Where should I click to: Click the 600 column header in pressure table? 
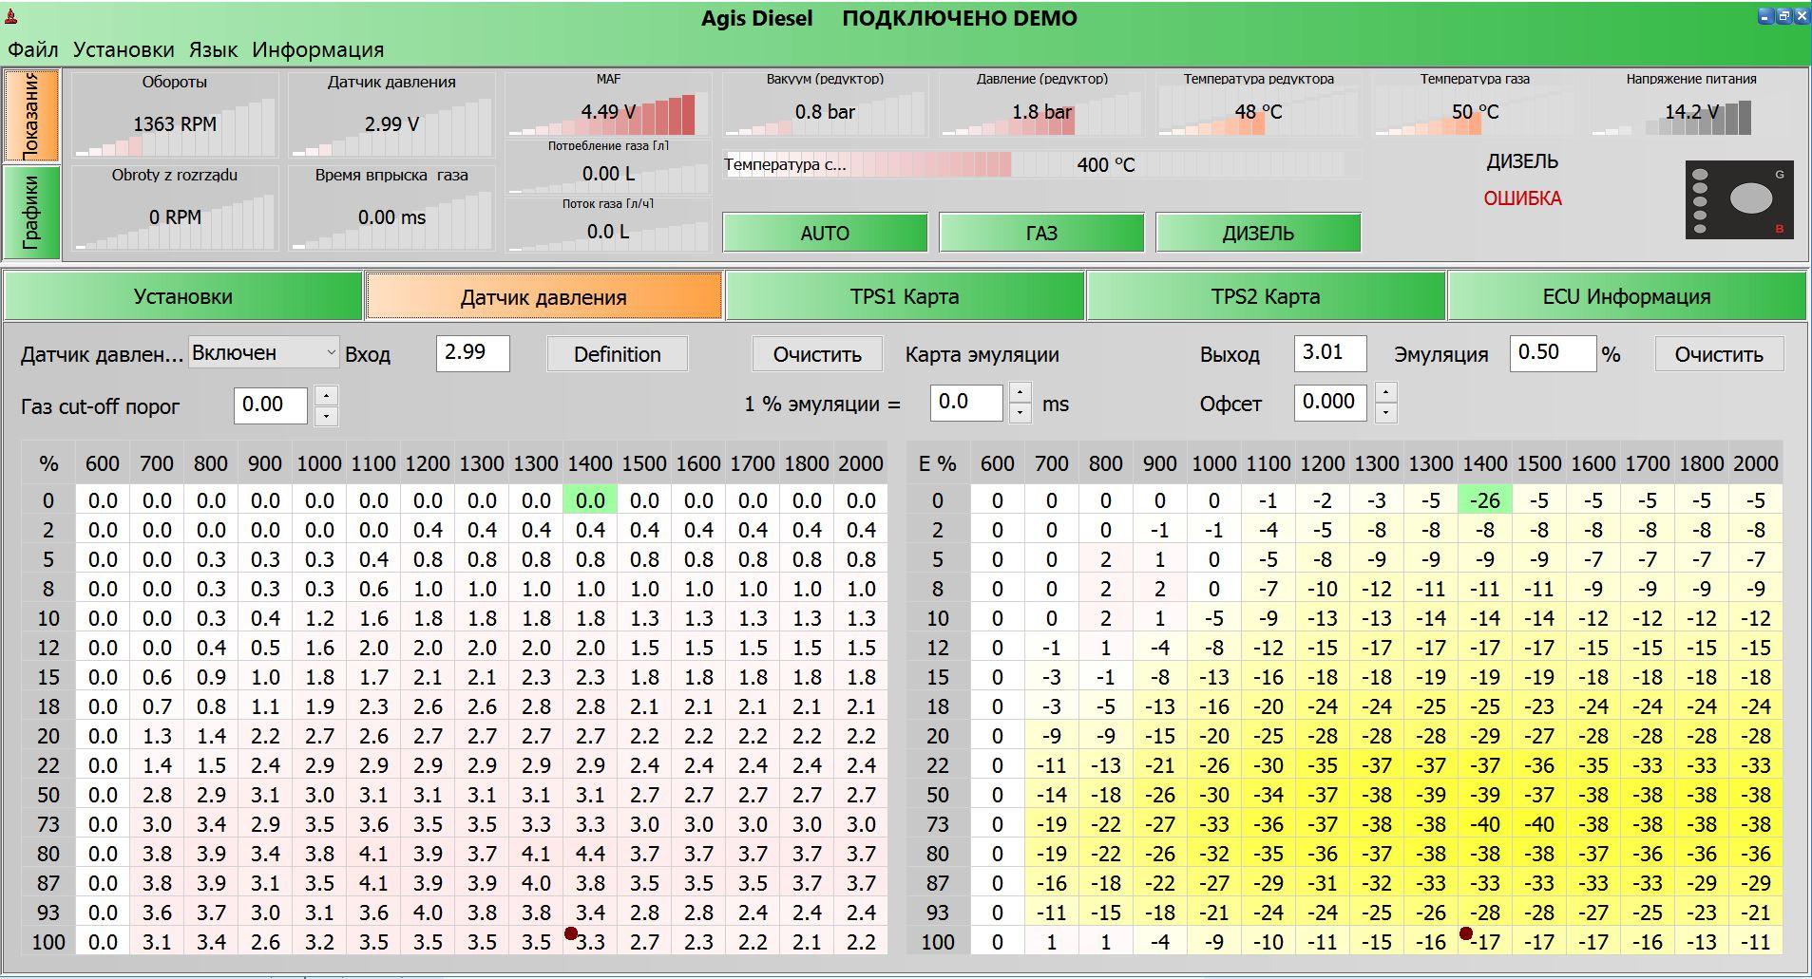tap(103, 463)
